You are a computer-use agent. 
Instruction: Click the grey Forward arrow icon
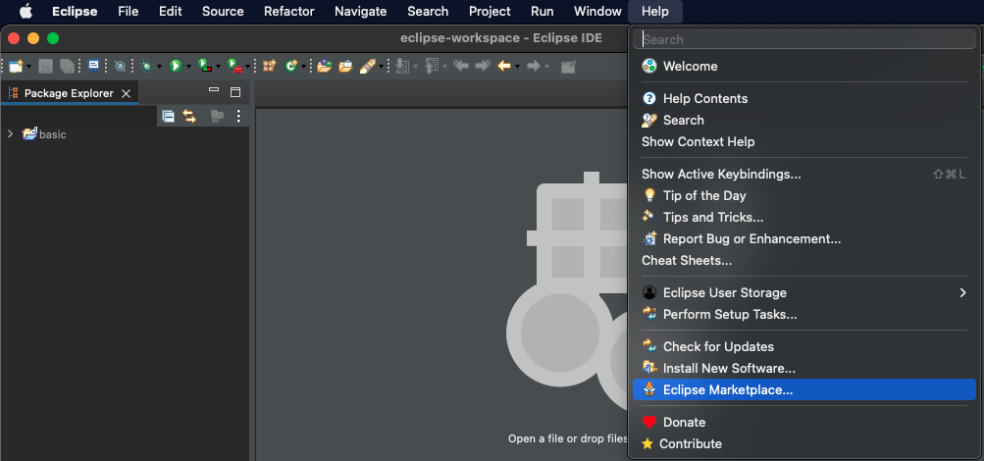pos(534,66)
